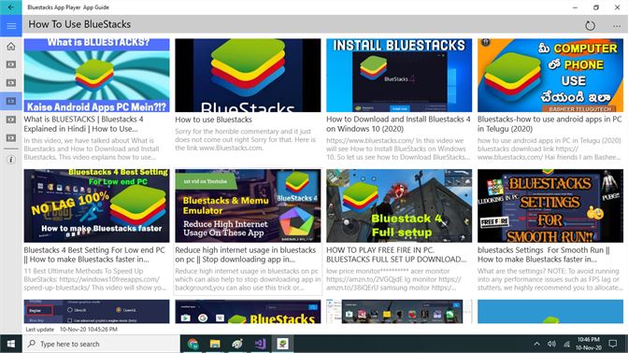Click title 'Bluestacks 4 Best Setting For Low end PC'

tap(94, 255)
